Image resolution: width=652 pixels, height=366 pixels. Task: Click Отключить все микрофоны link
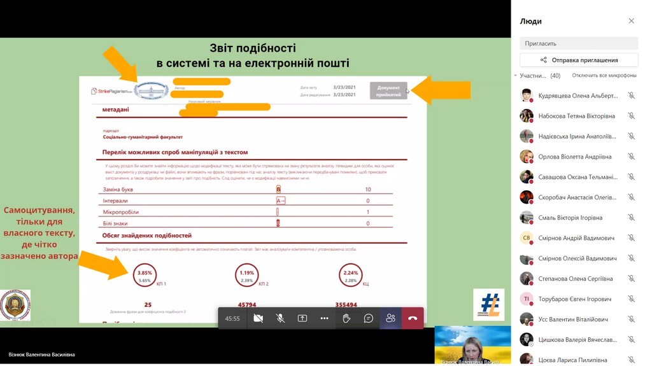coord(604,75)
